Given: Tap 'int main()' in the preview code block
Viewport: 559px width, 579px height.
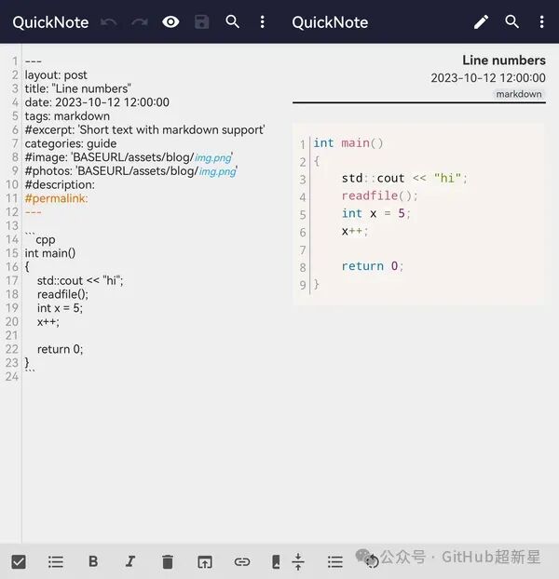Looking at the screenshot, I should point(348,143).
